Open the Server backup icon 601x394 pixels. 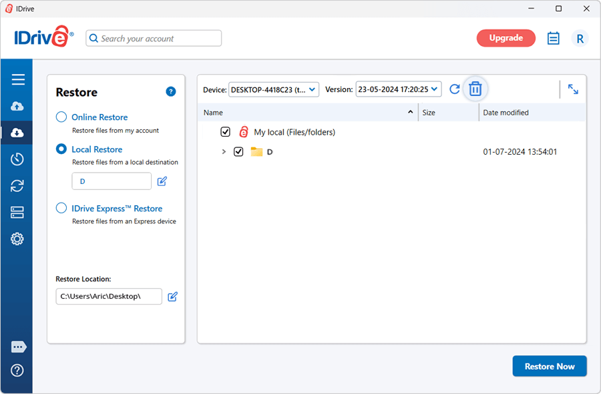[x=17, y=212]
